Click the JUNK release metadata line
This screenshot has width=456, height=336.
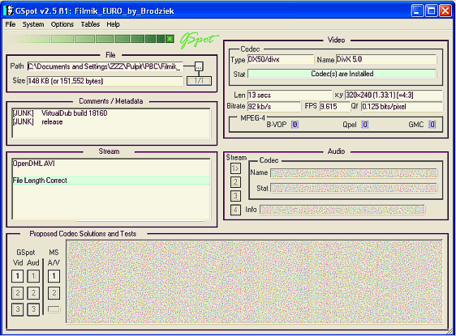[x=37, y=122]
